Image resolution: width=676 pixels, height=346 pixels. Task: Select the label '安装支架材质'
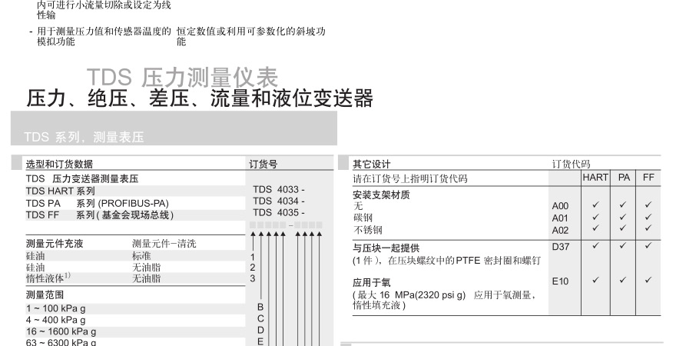[x=381, y=195]
